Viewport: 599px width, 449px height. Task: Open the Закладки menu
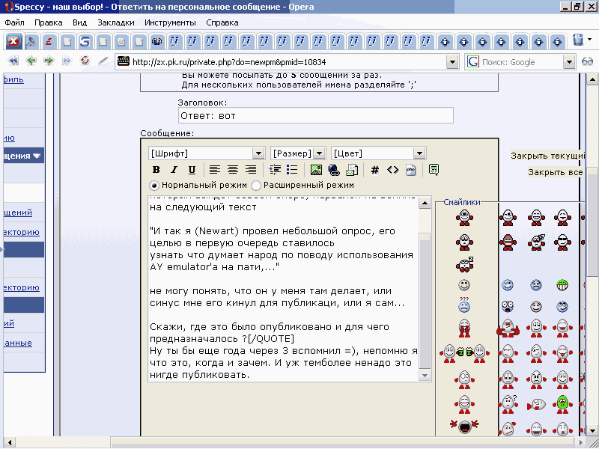115,22
